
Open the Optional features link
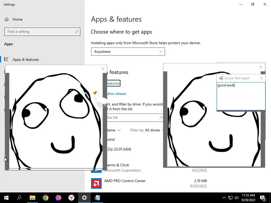pyautogui.click(x=113, y=83)
